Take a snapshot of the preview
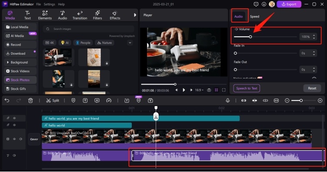Image resolution: width=327 pixels, height=172 pixels. (x=209, y=90)
